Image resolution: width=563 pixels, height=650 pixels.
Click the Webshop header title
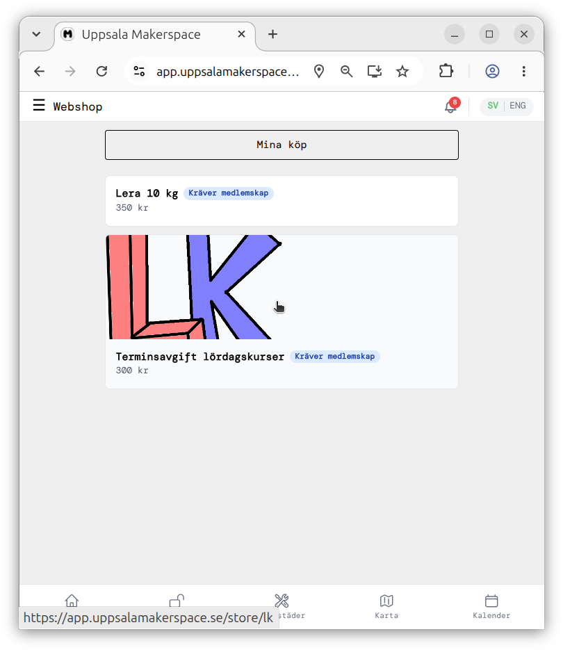click(78, 106)
